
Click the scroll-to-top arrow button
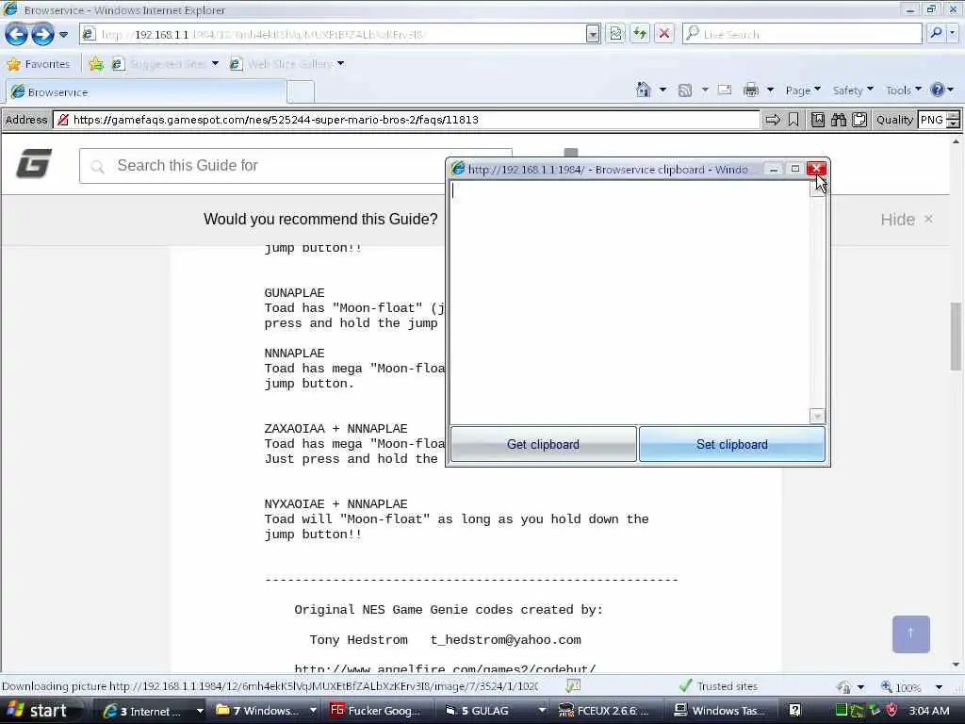click(911, 634)
